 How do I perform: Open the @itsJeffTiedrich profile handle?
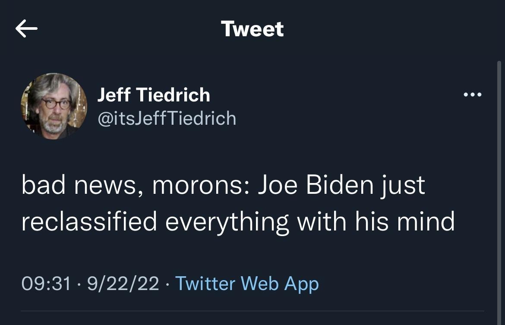tap(167, 118)
